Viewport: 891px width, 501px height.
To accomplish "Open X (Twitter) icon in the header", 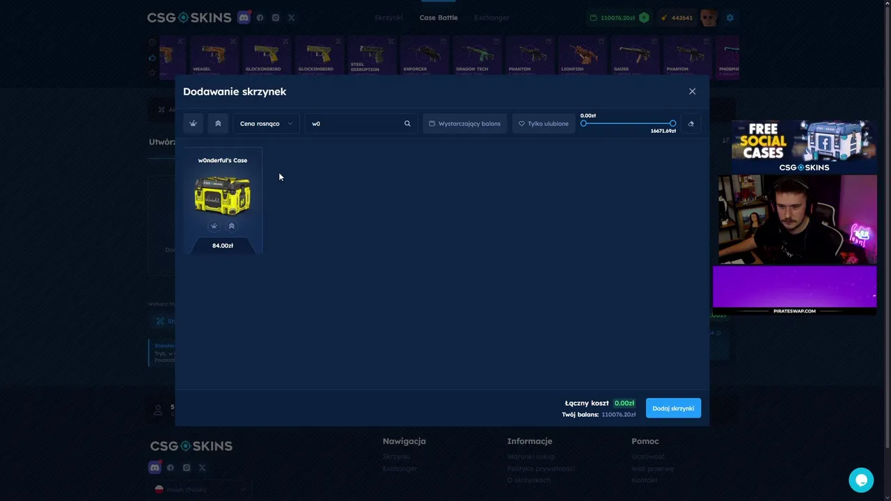I will coord(291,17).
